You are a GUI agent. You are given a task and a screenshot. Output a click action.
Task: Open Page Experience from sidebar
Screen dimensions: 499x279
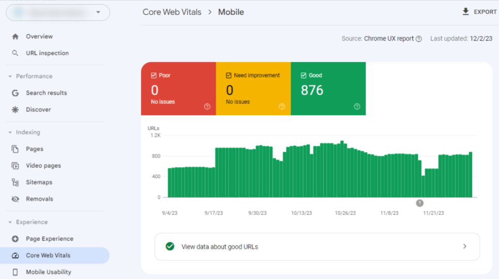[x=49, y=239]
